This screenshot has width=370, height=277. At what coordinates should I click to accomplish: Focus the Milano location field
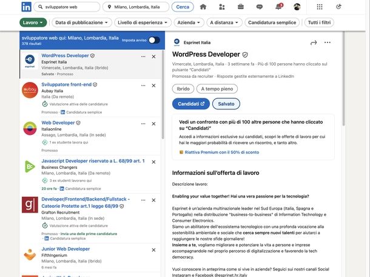(x=136, y=7)
